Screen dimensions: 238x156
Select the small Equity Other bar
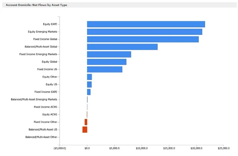[x=90, y=77]
